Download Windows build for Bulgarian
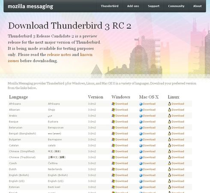 [122, 139]
